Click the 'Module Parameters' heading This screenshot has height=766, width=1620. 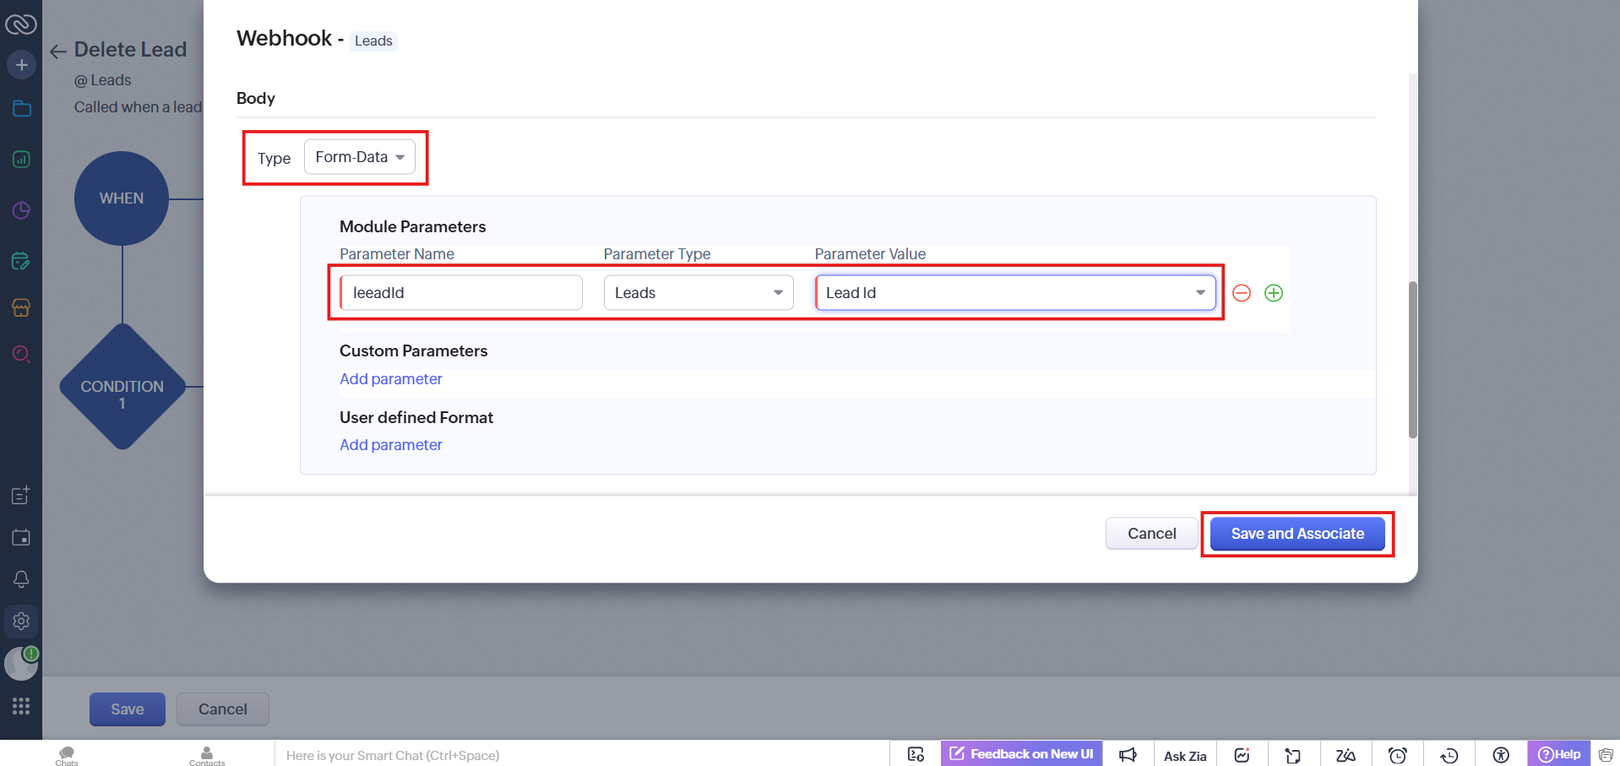pyautogui.click(x=412, y=226)
